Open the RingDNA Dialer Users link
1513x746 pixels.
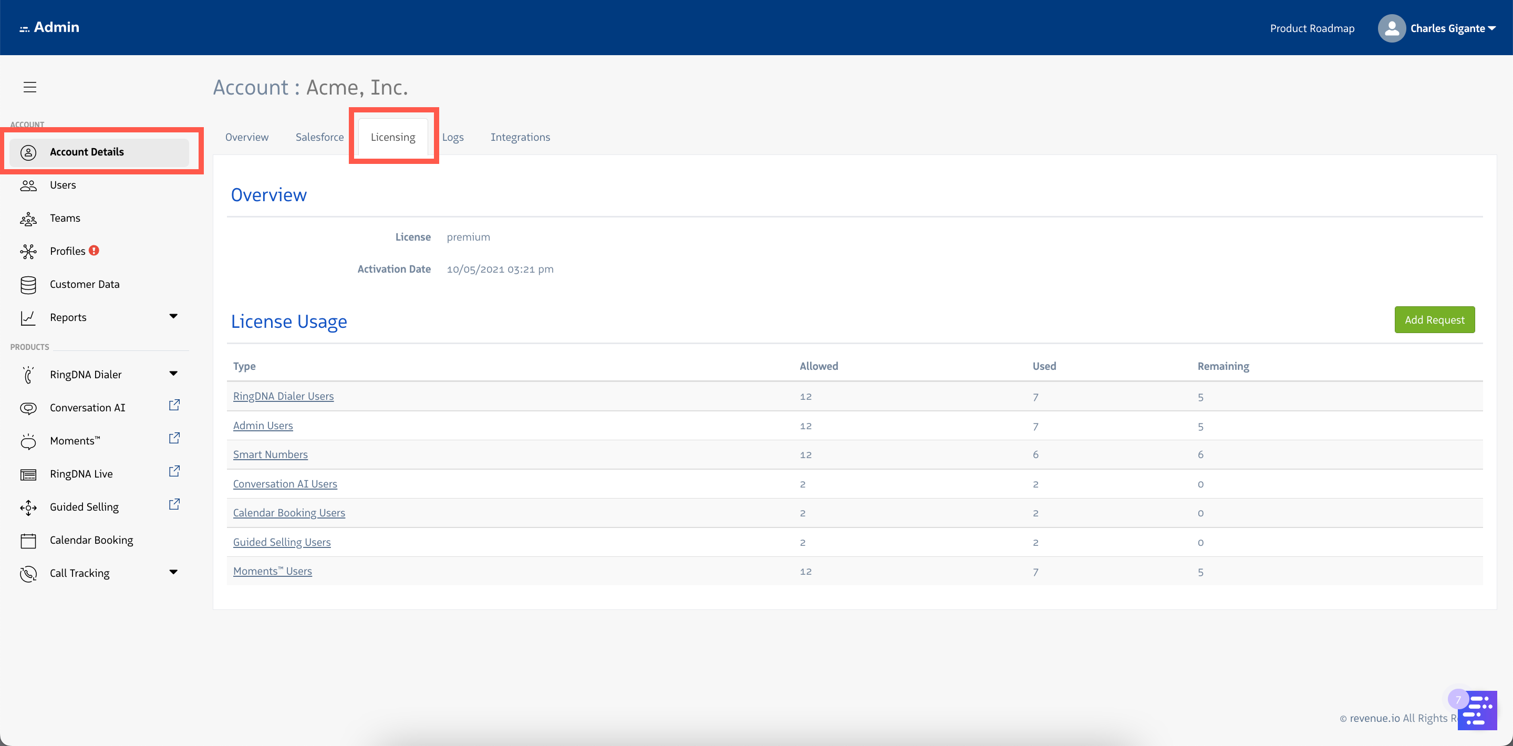(x=283, y=396)
